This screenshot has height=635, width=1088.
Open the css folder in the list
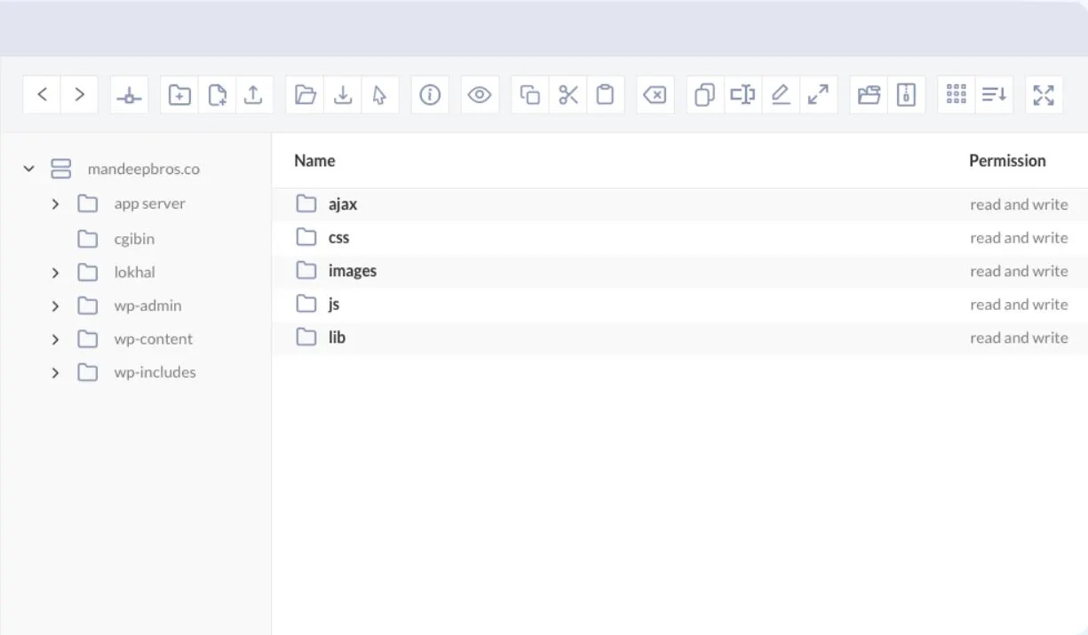[338, 237]
